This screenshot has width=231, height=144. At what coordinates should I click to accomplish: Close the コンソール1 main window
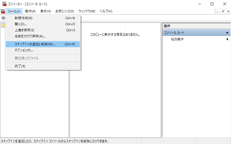(224, 4)
